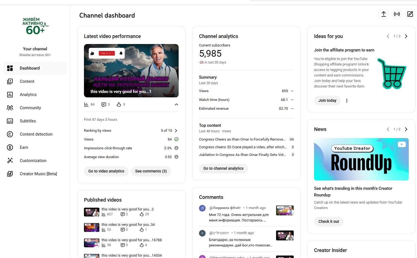Expand Ranking by views chevron
Viewport: 417px width, 258px height.
(176, 131)
